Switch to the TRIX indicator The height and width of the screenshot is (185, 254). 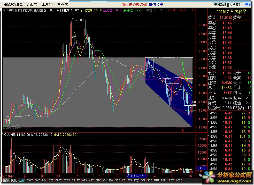click(58, 180)
